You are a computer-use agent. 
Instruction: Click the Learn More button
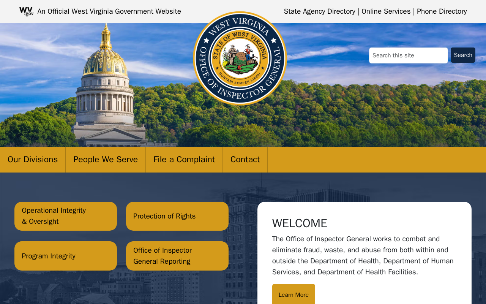pyautogui.click(x=293, y=294)
